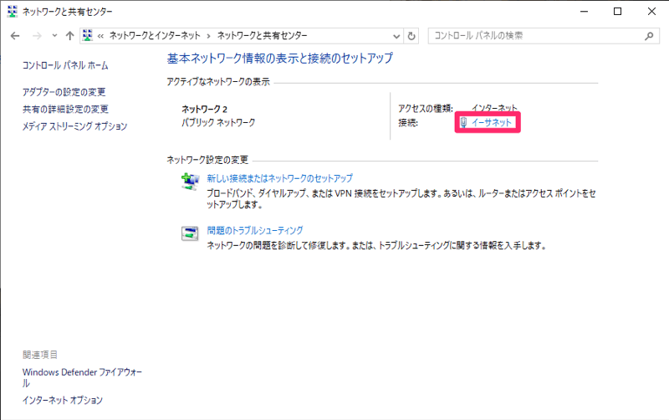Open 共有の詳細設定の変更
669x420 pixels.
[66, 109]
